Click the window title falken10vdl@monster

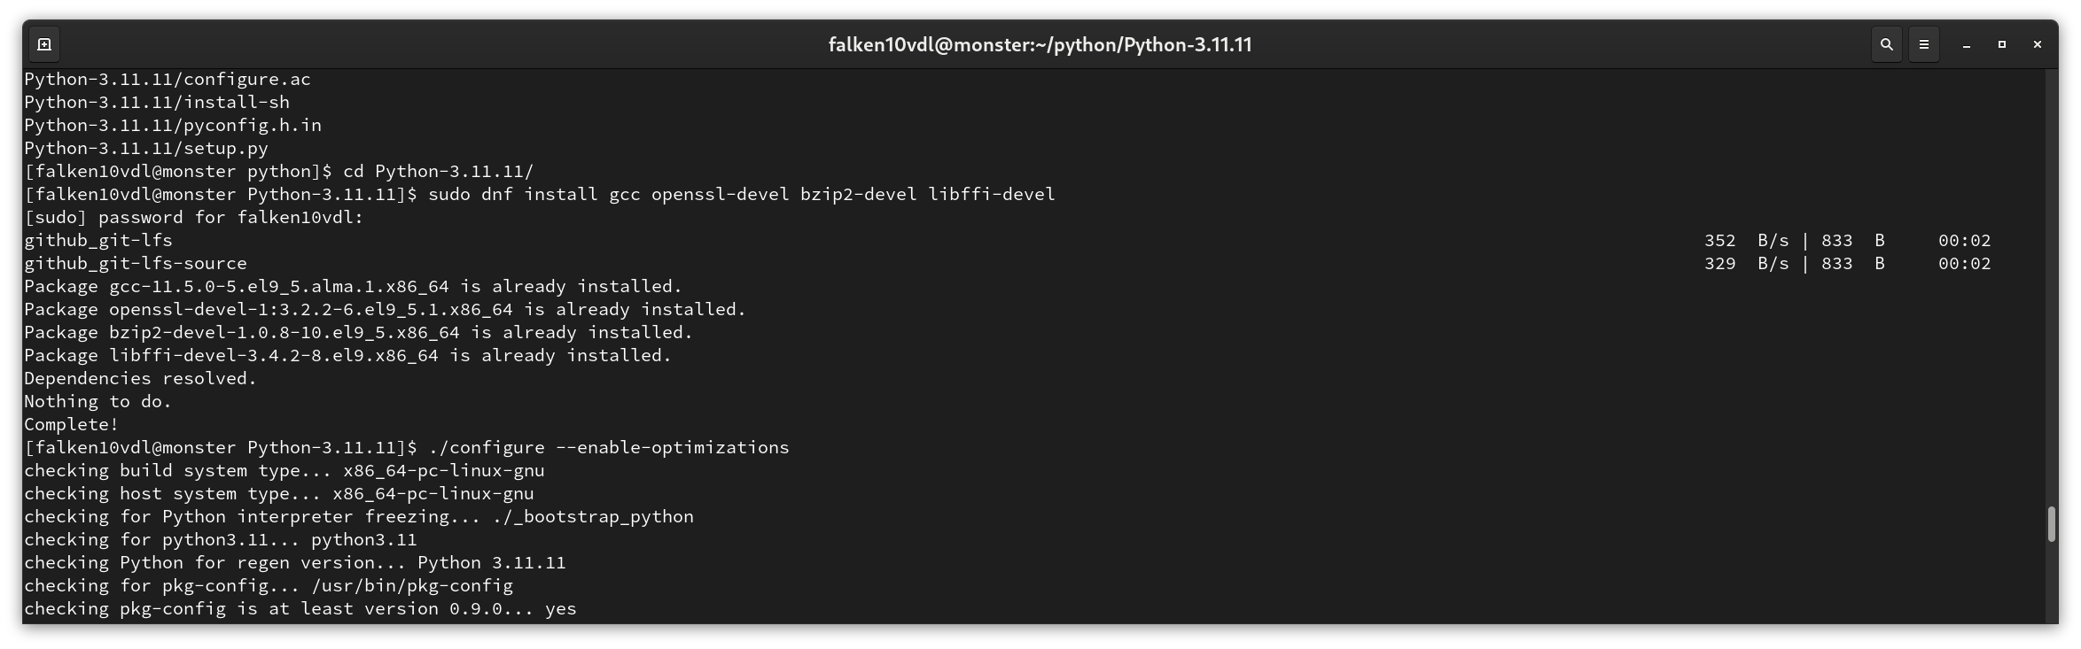point(1040,44)
